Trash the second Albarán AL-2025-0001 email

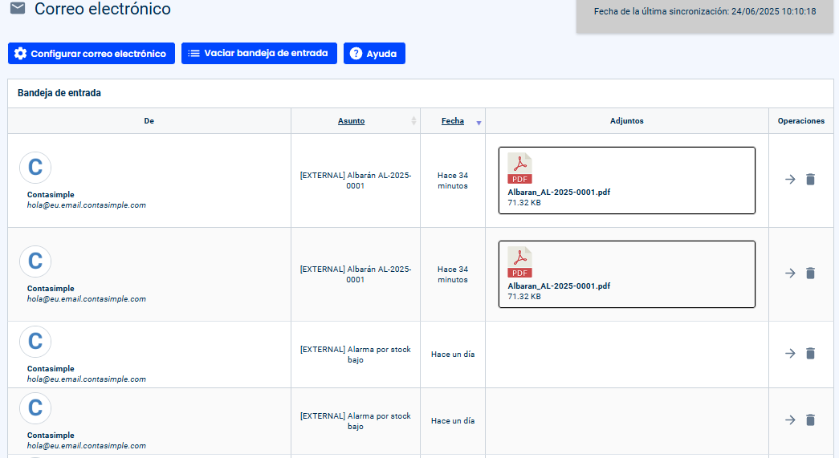click(x=811, y=274)
